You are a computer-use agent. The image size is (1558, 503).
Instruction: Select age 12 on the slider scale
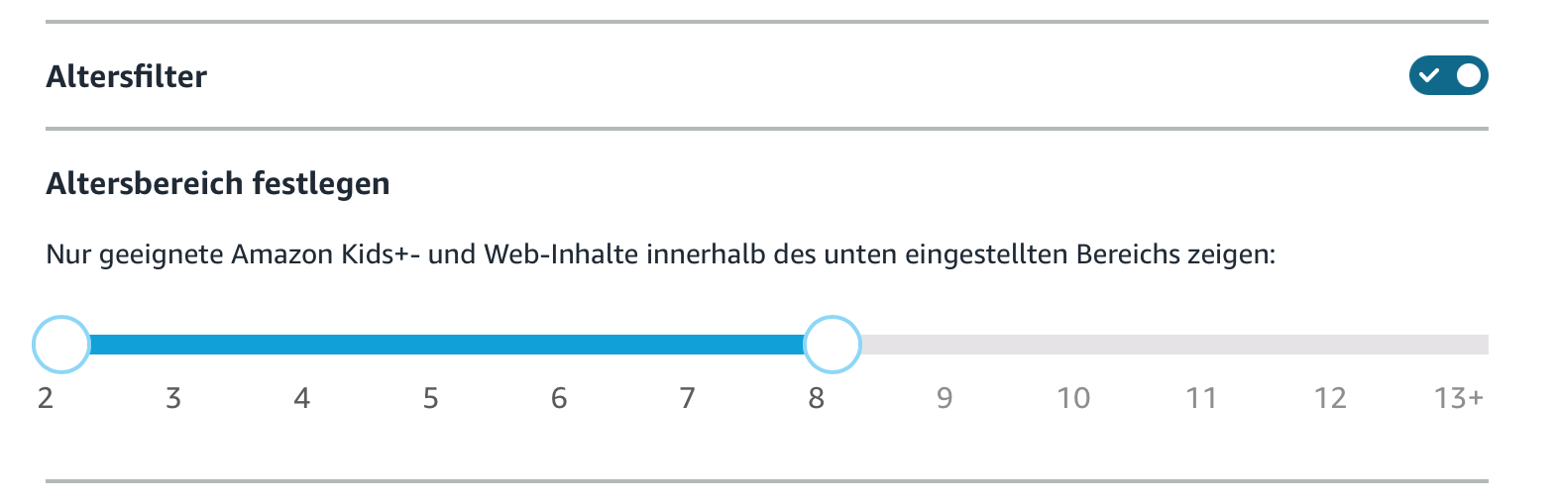click(x=1330, y=398)
